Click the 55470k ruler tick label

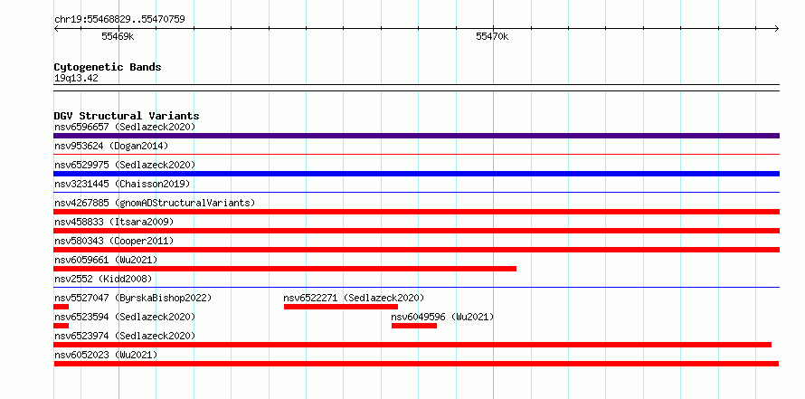492,36
